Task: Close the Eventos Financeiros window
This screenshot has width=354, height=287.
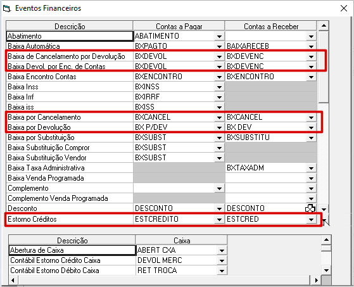Action: click(344, 9)
